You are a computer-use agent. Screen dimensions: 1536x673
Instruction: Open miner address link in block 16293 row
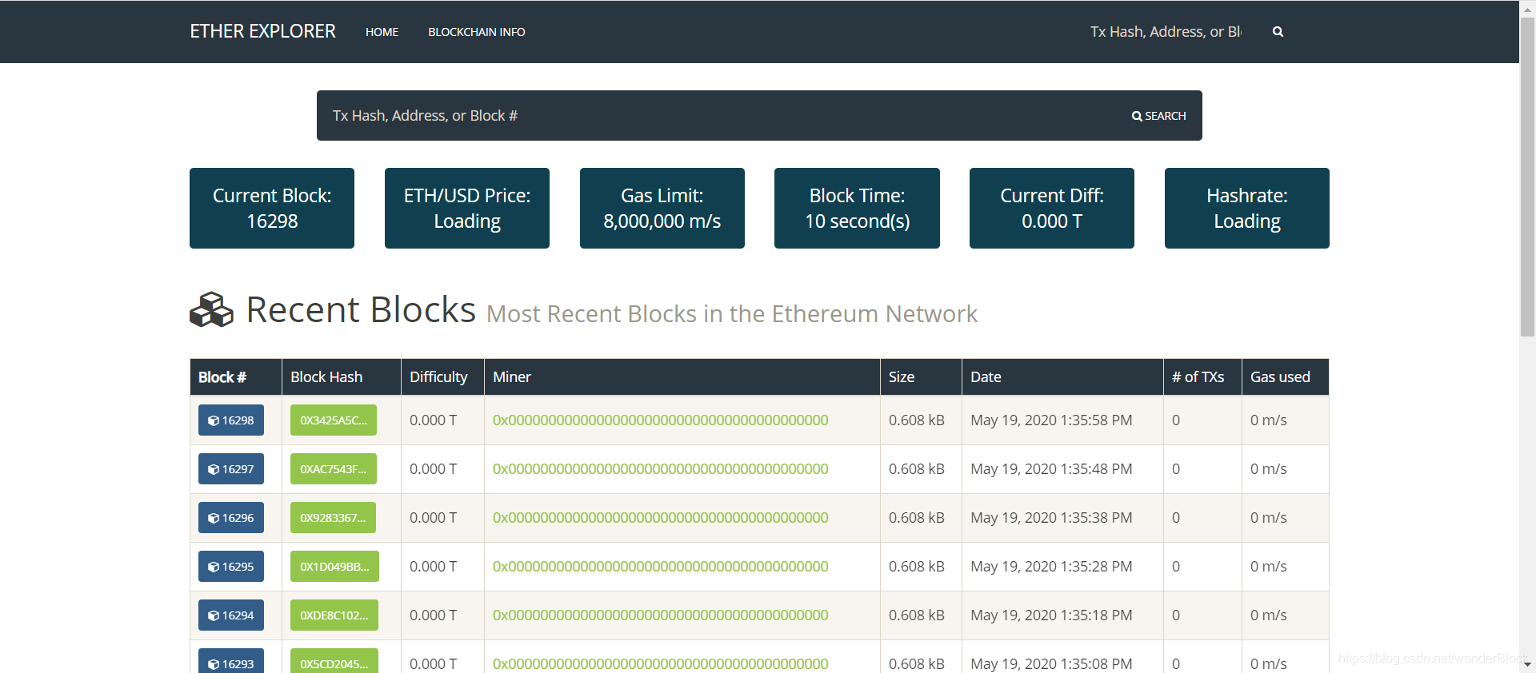click(661, 663)
